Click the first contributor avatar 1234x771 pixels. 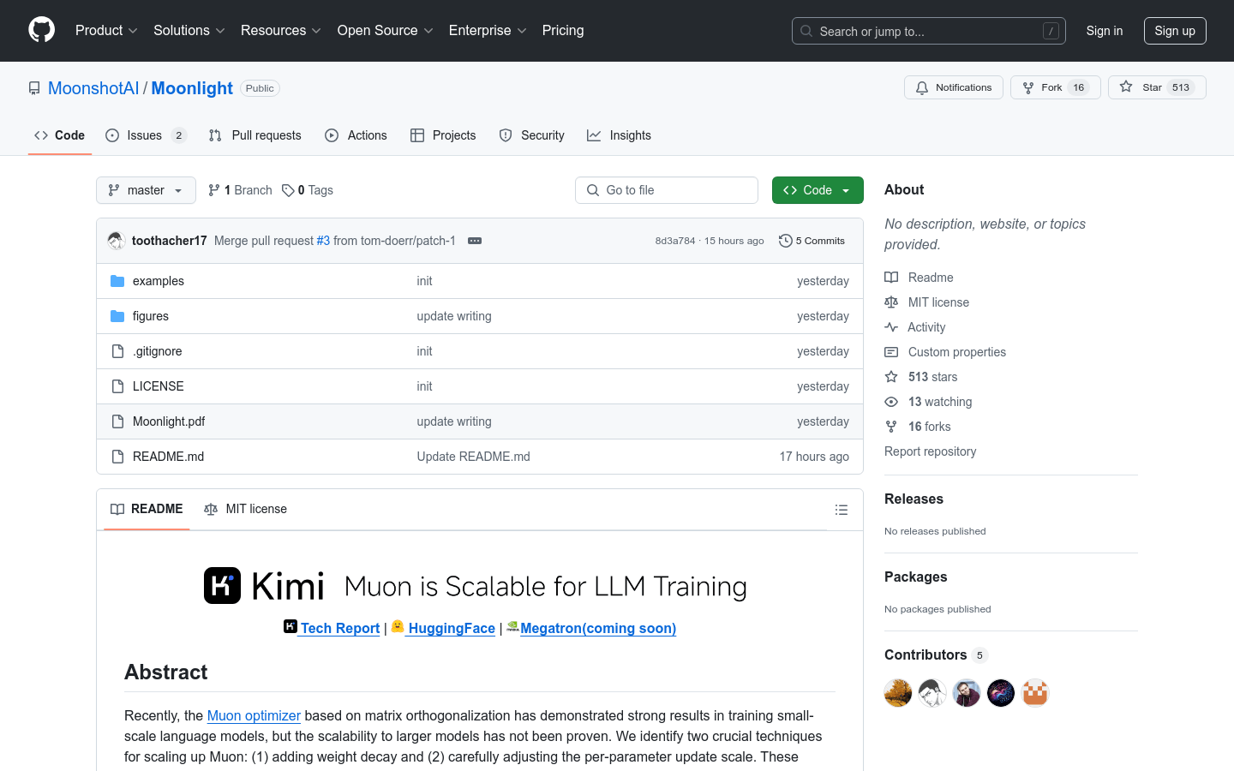coord(898,692)
